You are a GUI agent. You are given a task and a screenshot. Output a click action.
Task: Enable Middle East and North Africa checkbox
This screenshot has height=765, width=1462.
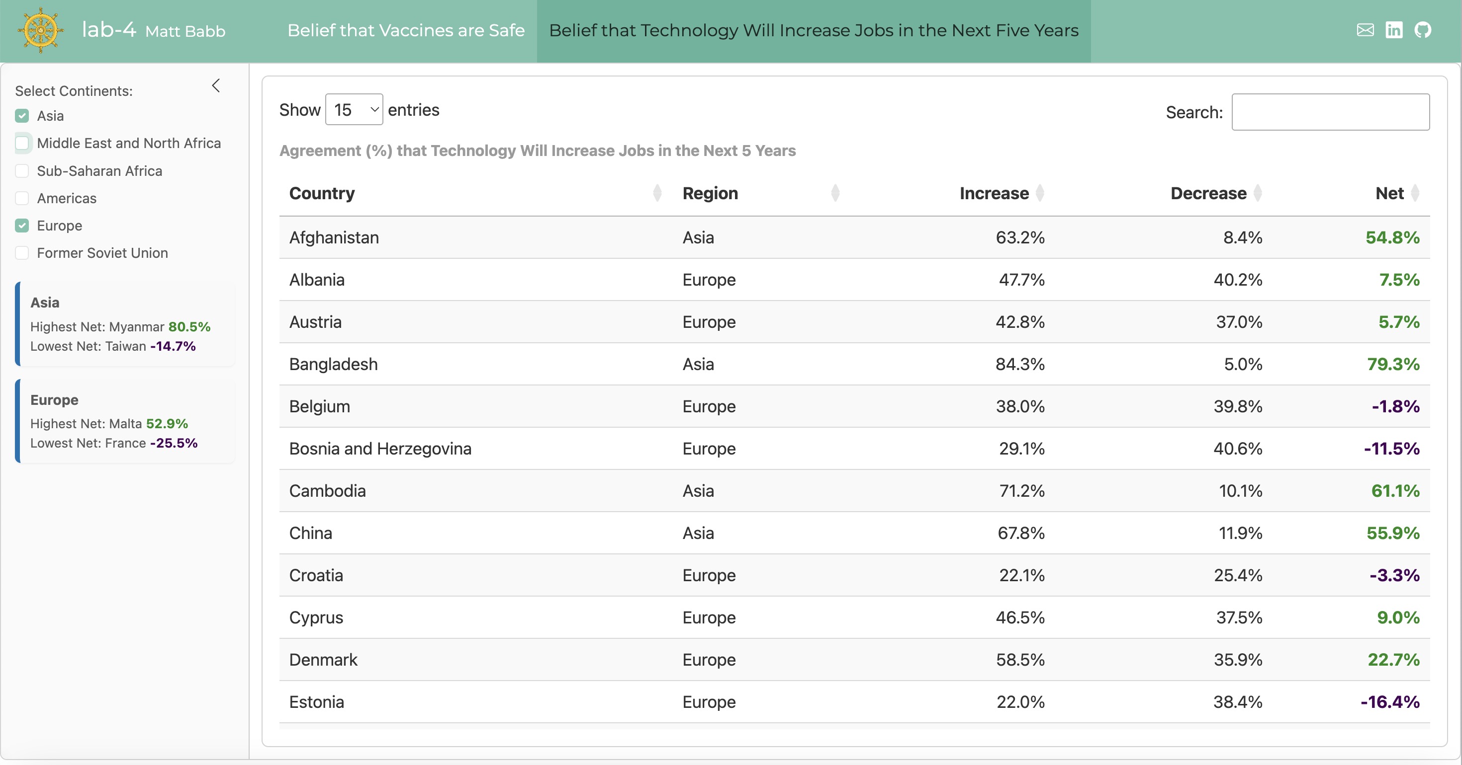22,143
